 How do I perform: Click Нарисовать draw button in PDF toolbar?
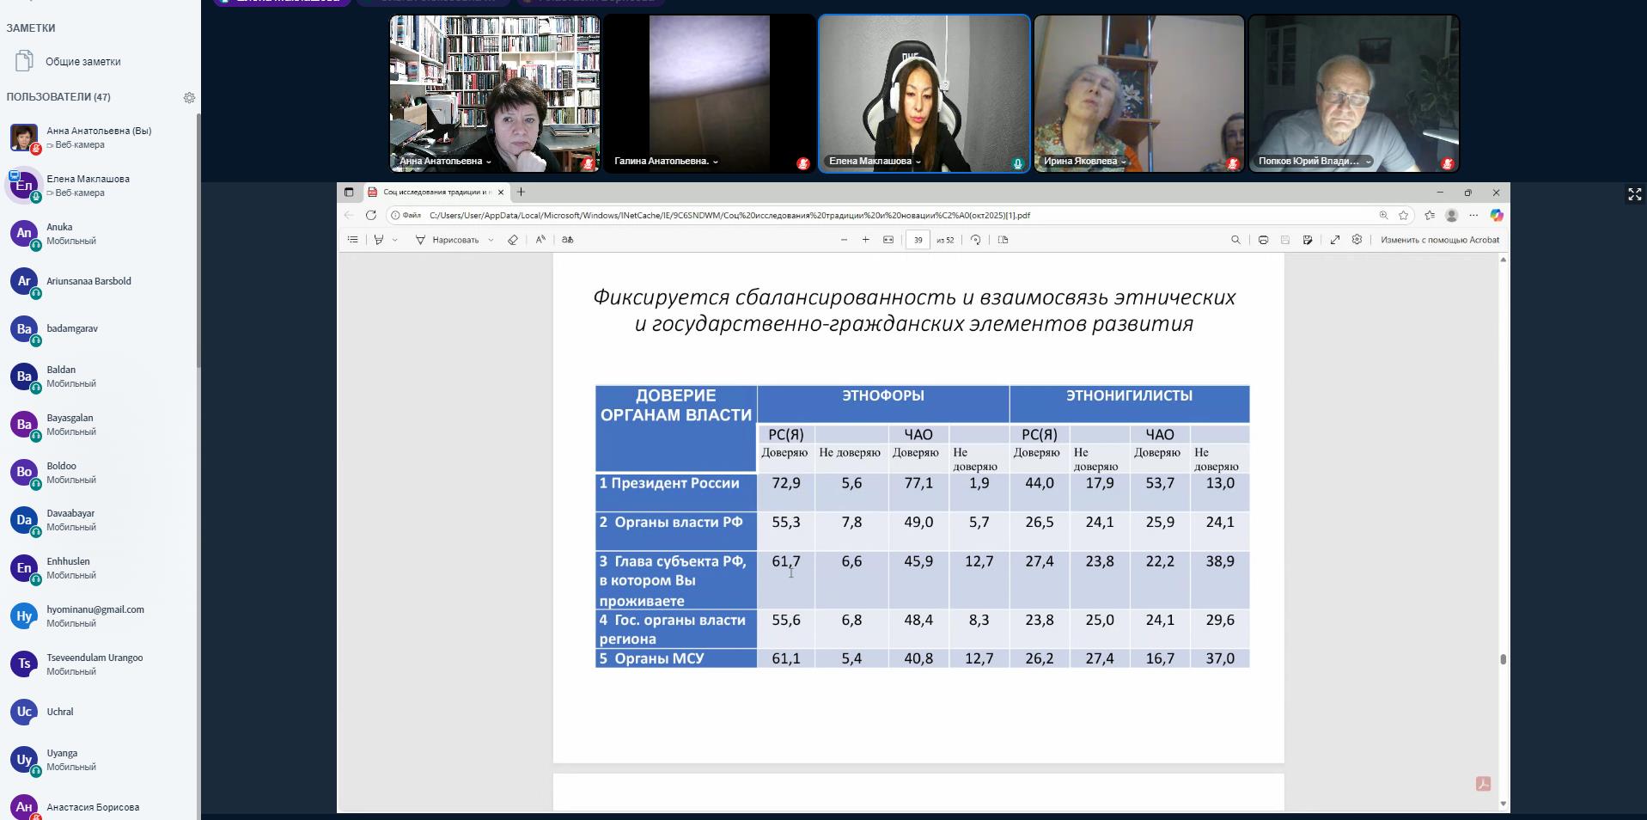point(448,240)
